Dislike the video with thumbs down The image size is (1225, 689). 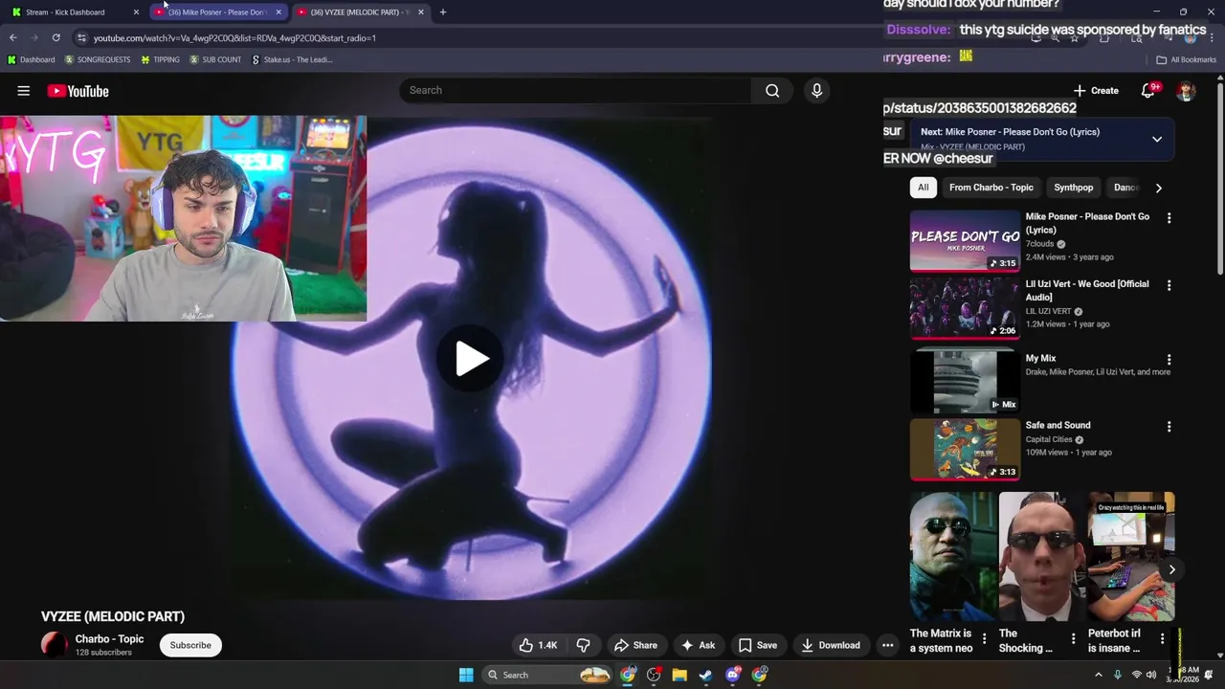(x=583, y=645)
